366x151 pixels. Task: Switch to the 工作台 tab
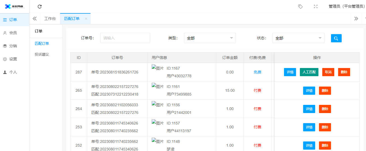50,19
